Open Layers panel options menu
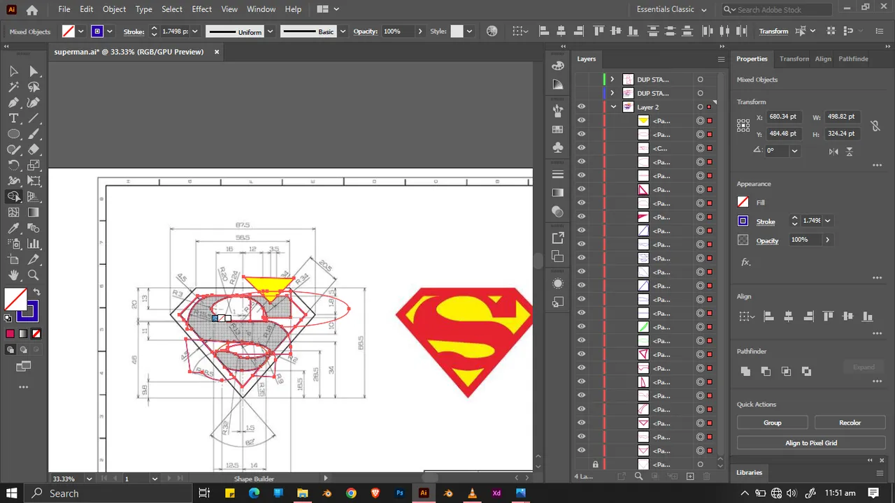This screenshot has width=895, height=503. pos(721,59)
